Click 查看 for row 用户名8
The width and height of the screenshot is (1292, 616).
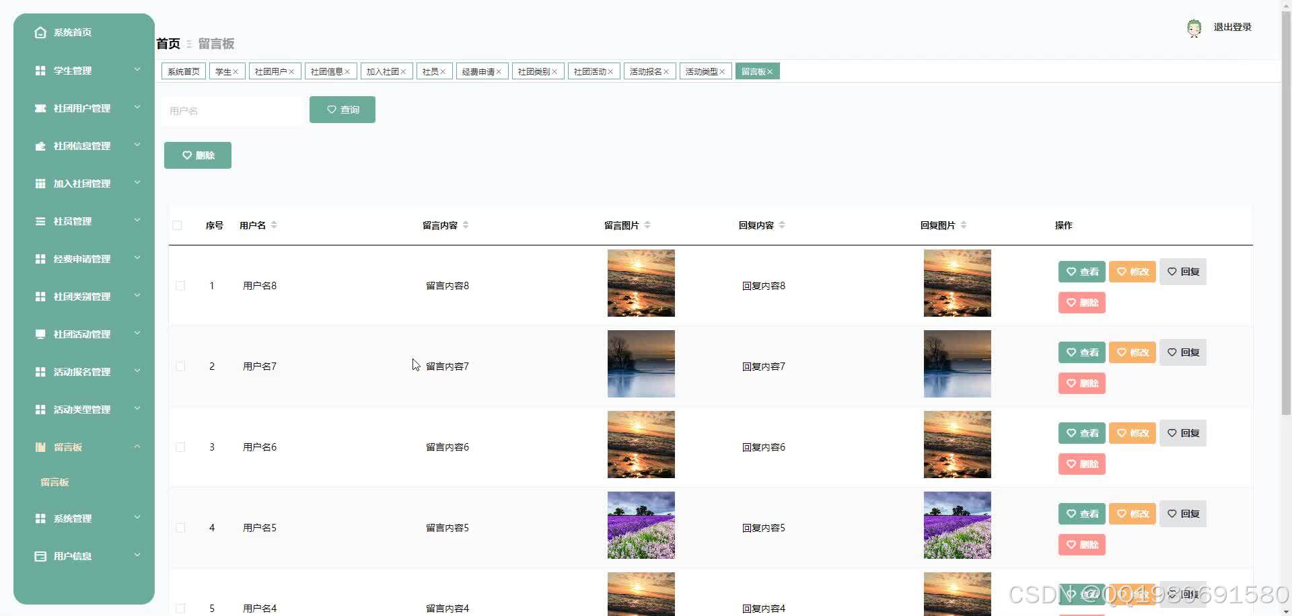tap(1082, 272)
